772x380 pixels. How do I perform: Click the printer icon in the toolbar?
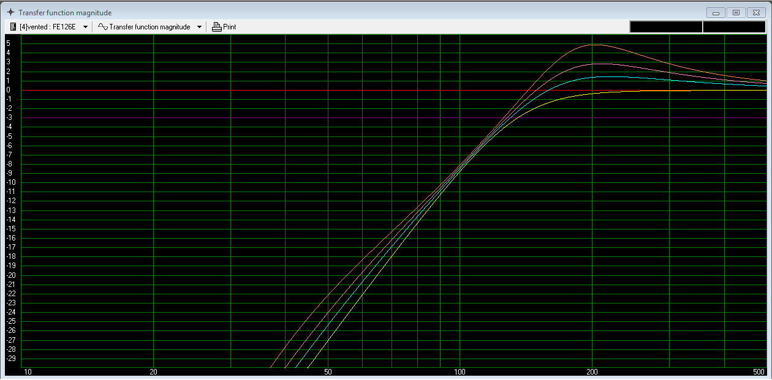pyautogui.click(x=216, y=27)
